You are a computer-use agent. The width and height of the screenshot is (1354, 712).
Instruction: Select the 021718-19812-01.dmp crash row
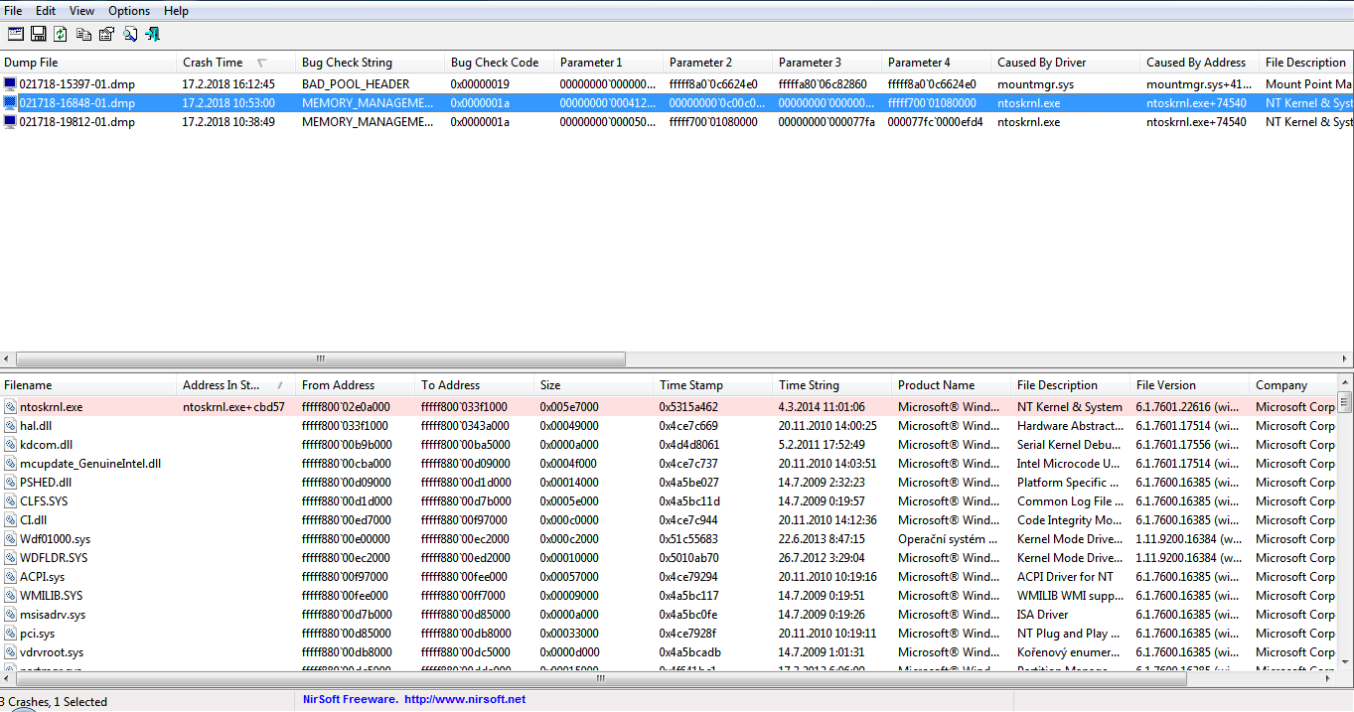click(x=76, y=122)
